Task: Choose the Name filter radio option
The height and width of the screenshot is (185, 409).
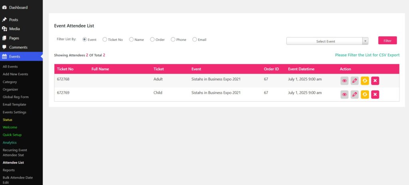Action: pyautogui.click(x=131, y=40)
